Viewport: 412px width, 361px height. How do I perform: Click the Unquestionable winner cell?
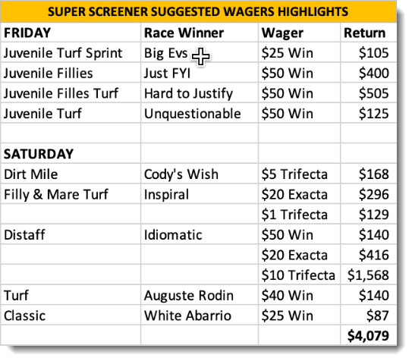[x=200, y=113]
